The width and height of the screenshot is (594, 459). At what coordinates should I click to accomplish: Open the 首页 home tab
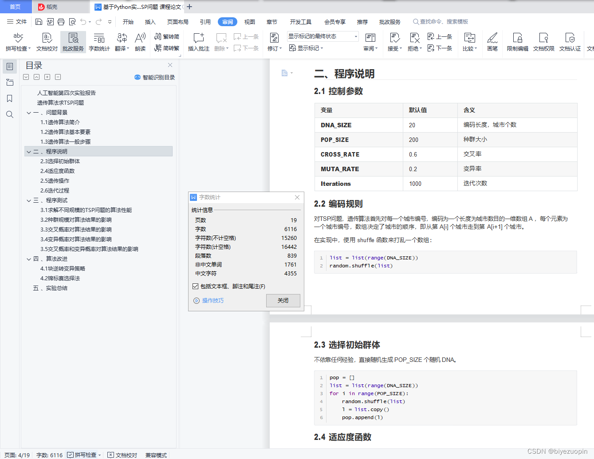click(x=16, y=7)
